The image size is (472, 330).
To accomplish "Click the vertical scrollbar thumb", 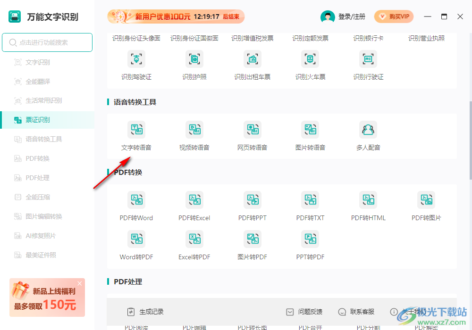I will pyautogui.click(x=470, y=140).
